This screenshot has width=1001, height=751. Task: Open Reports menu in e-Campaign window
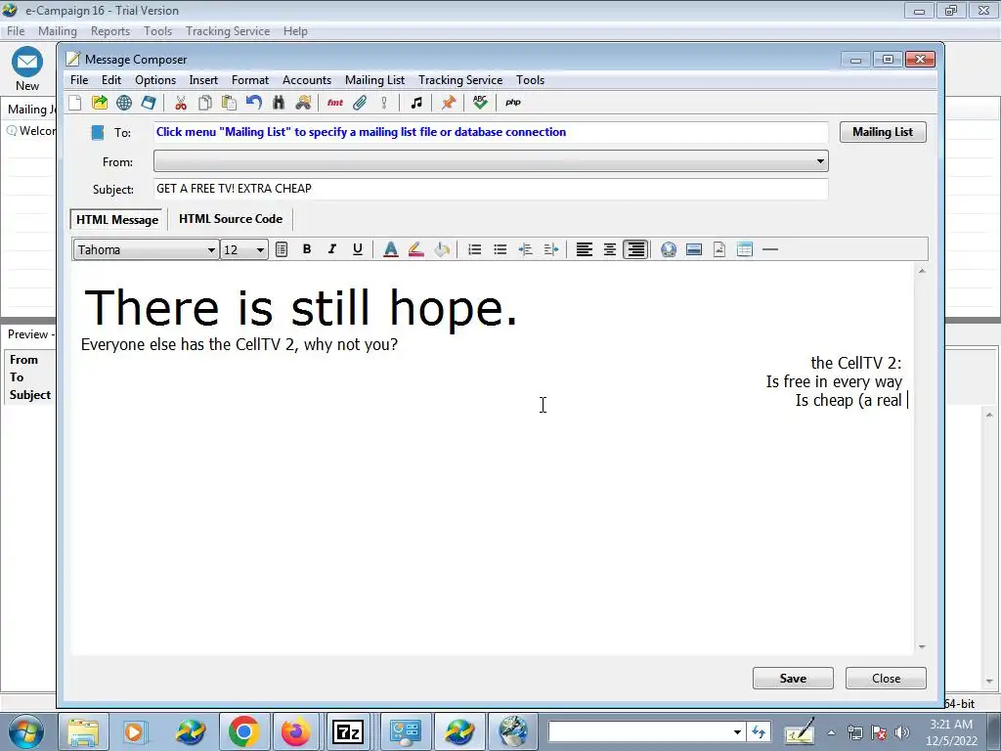click(109, 30)
